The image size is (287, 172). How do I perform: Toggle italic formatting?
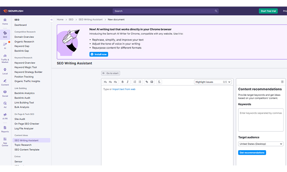click(127, 82)
